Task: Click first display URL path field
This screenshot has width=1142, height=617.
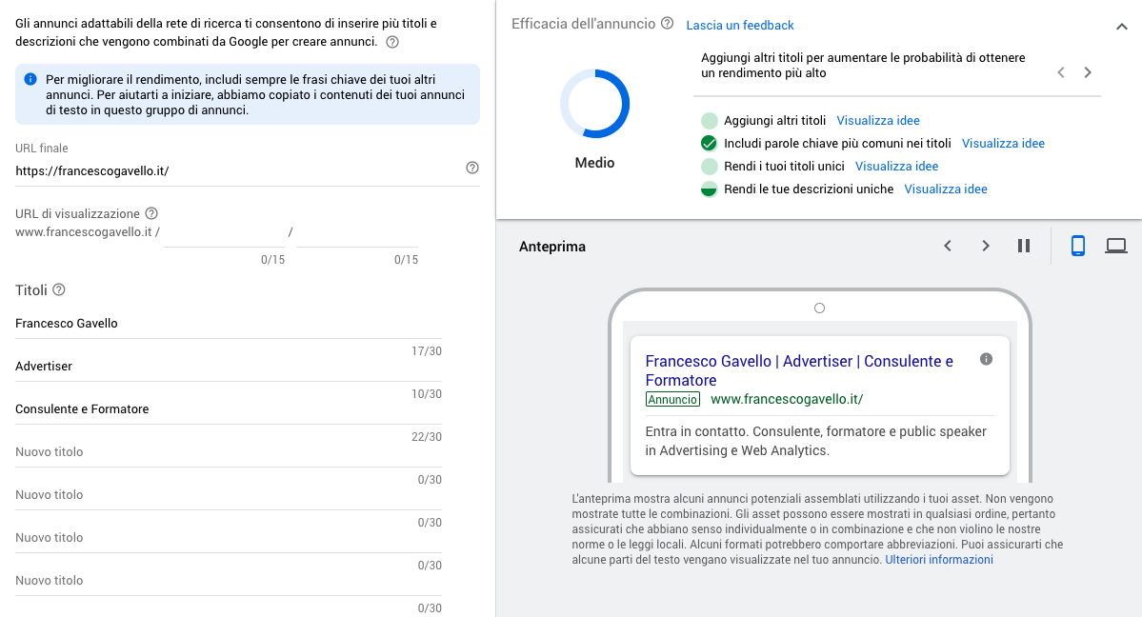Action: (x=224, y=233)
